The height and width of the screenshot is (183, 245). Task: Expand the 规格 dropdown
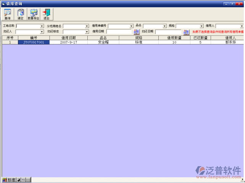tap(202, 26)
